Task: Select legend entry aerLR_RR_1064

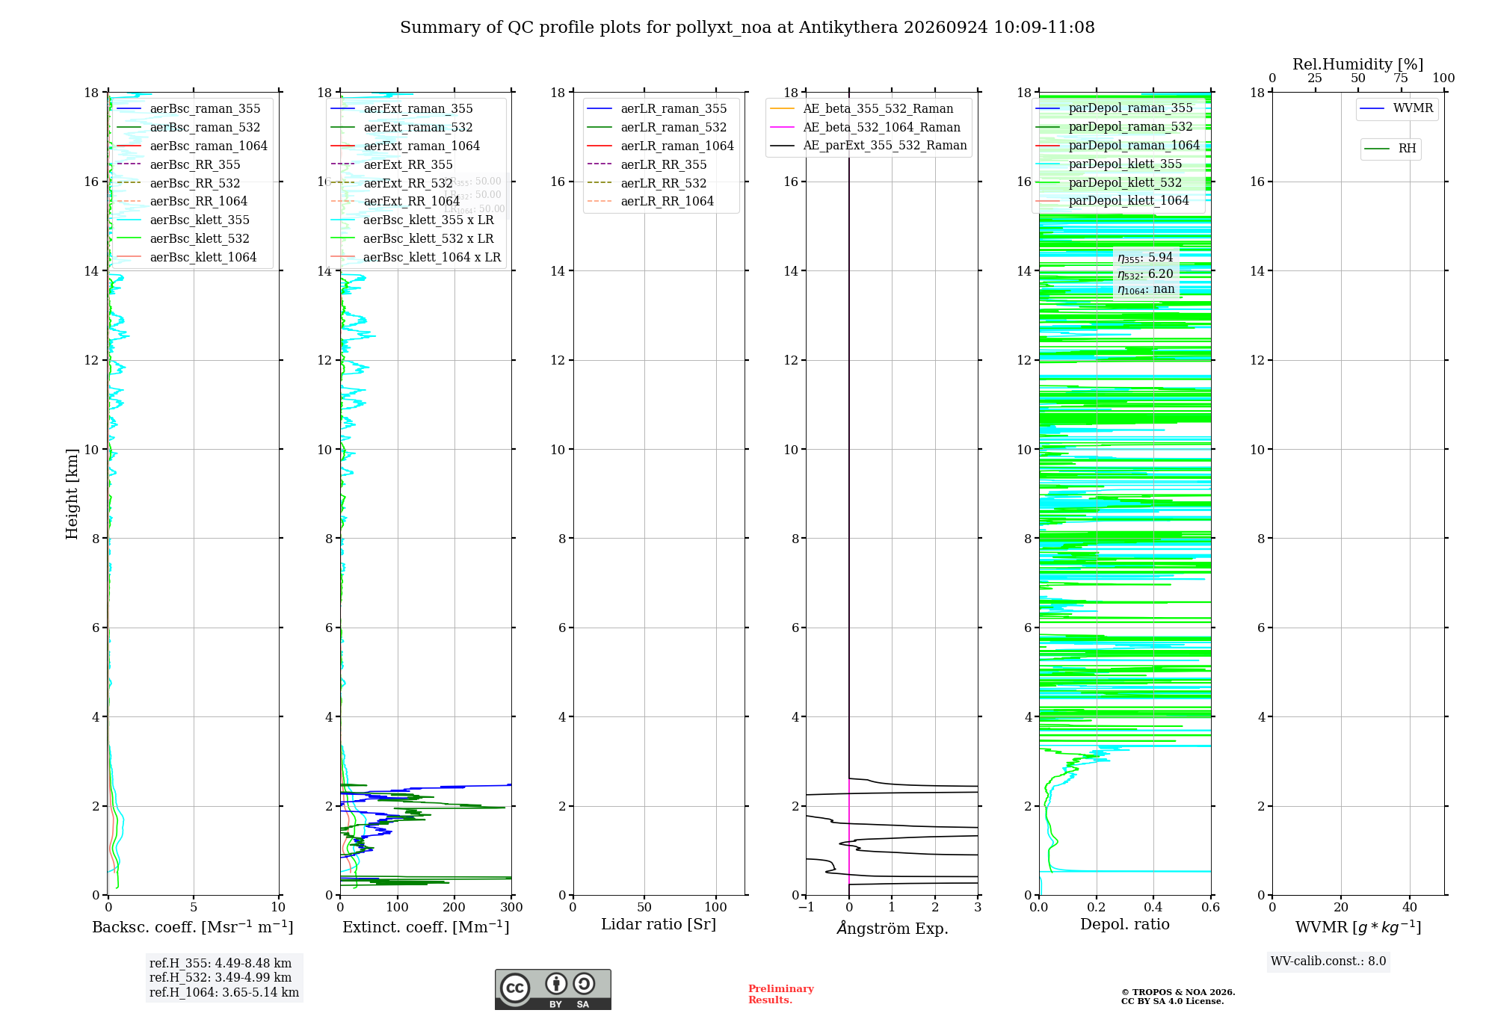Action: point(650,202)
